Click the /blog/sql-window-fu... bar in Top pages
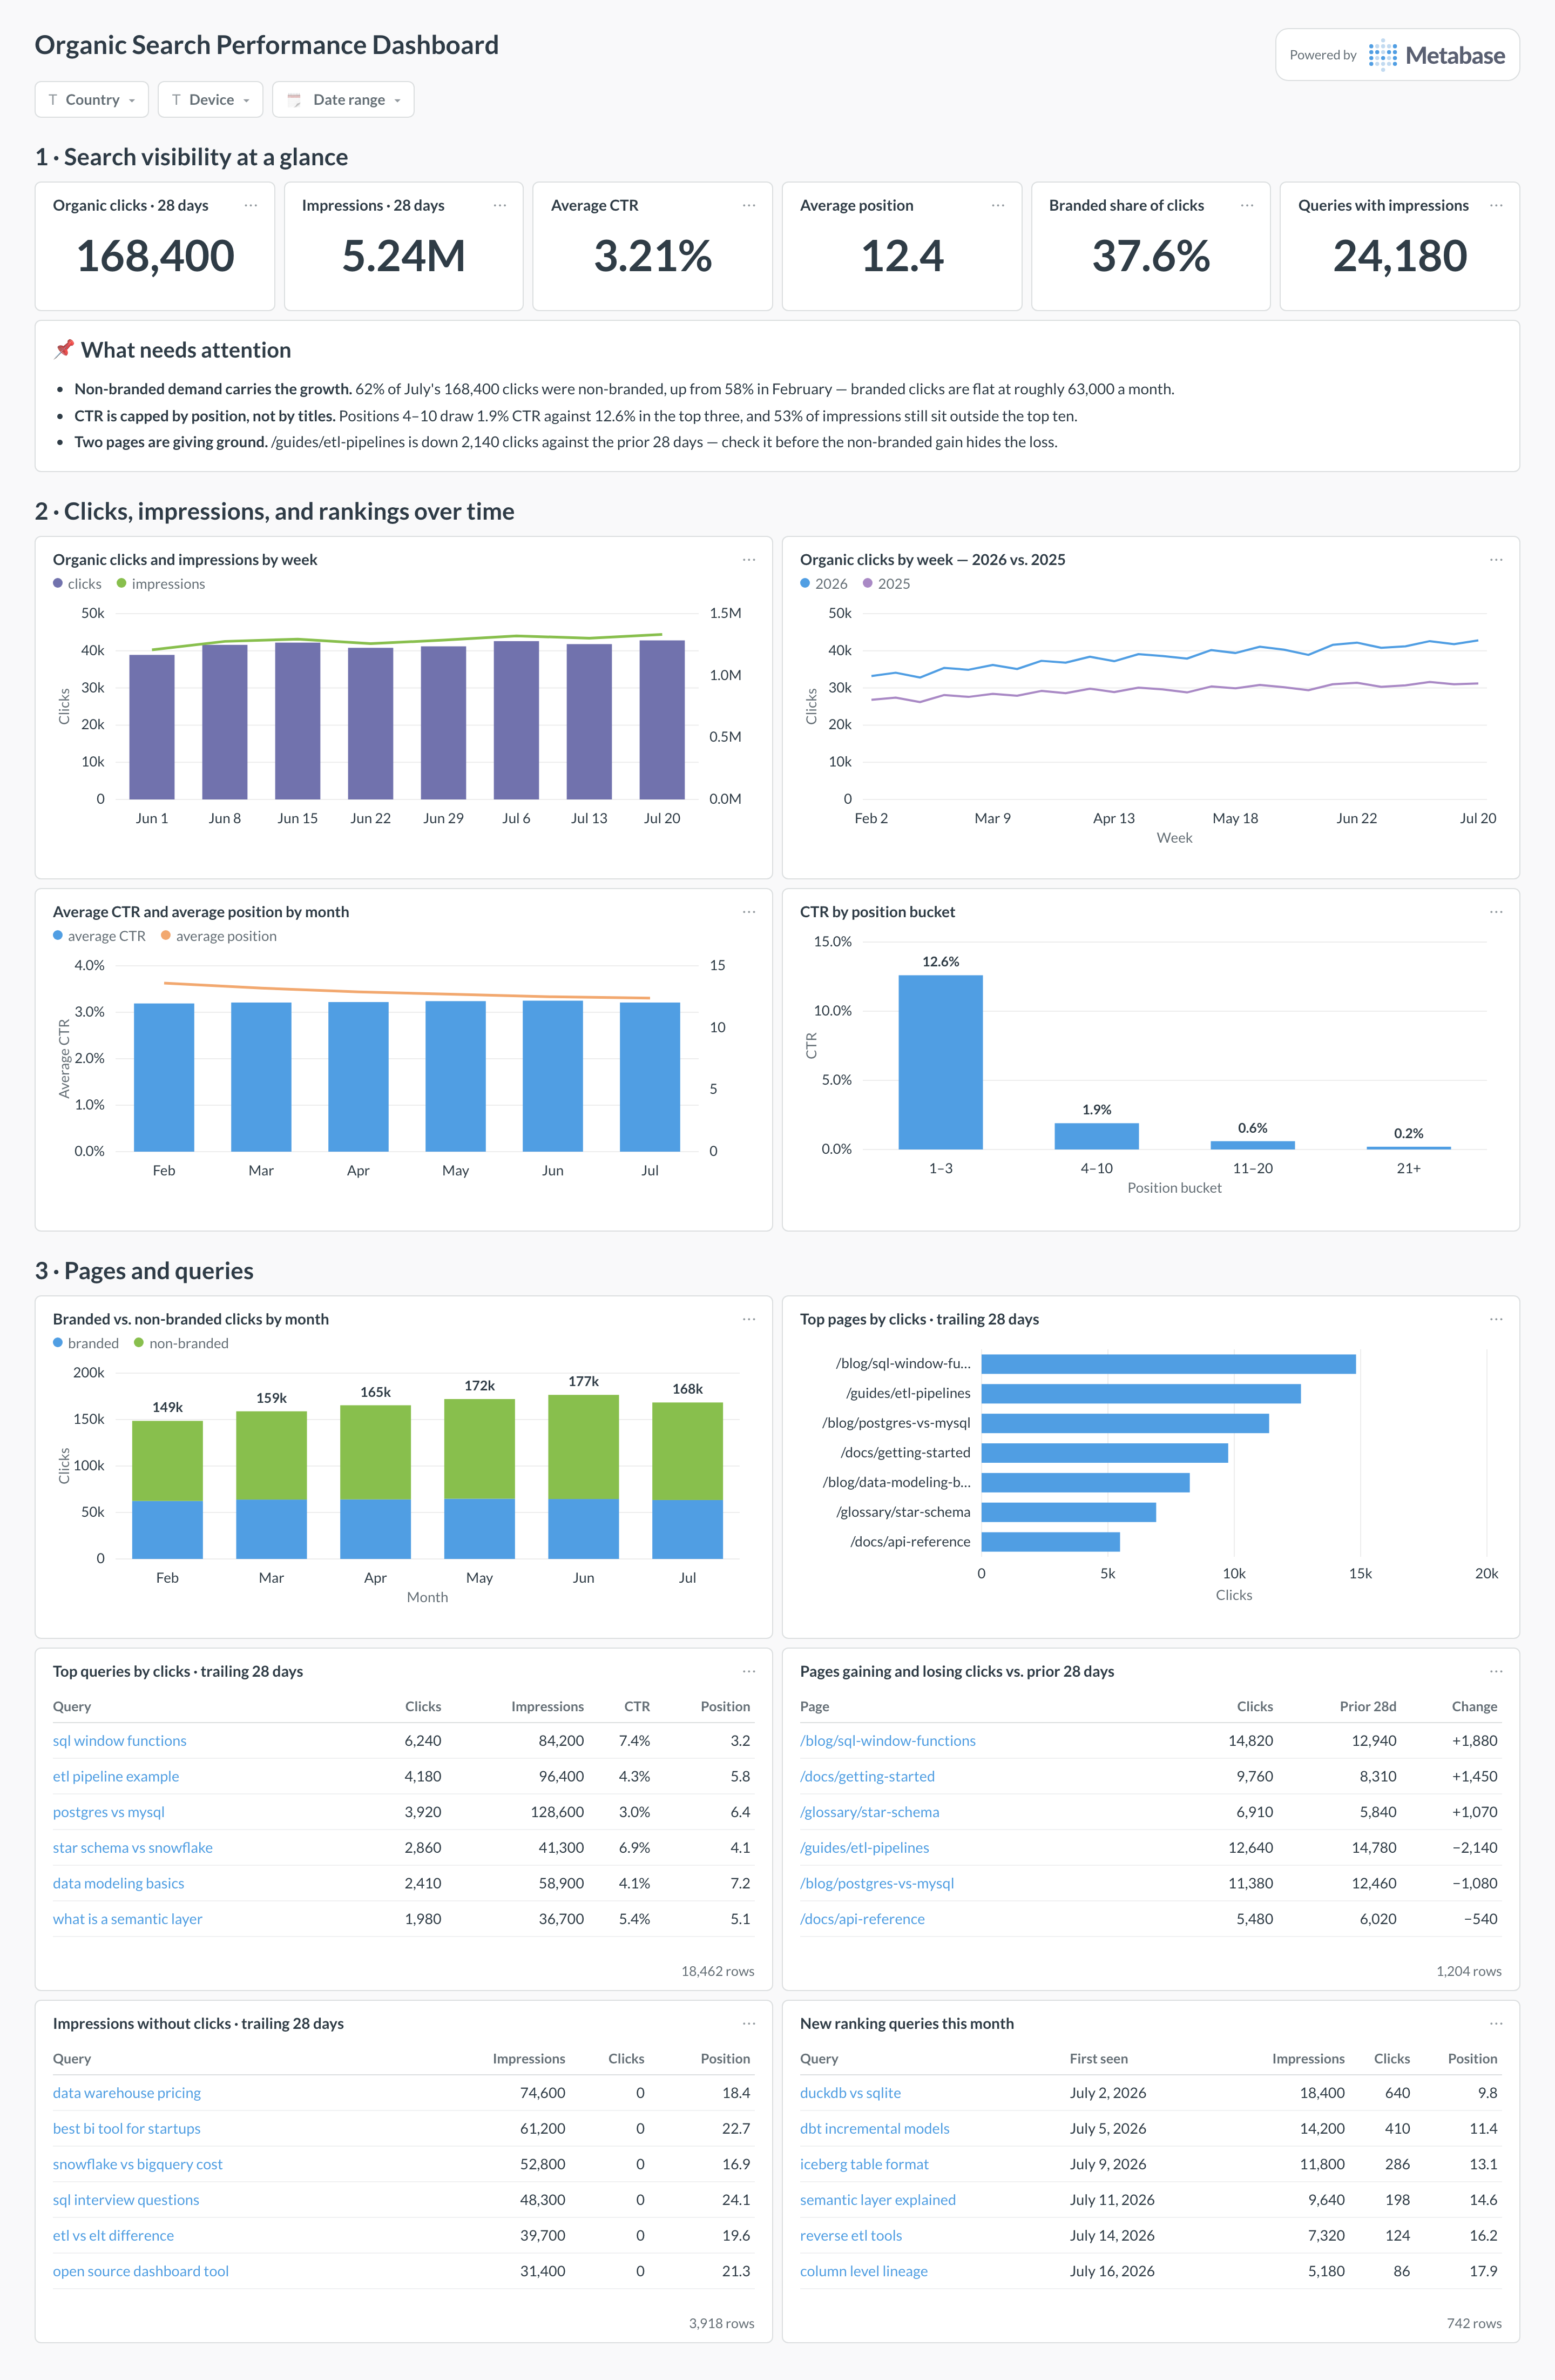Image resolution: width=1555 pixels, height=2380 pixels. 1168,1364
